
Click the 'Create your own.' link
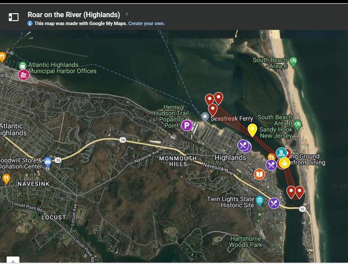146,23
